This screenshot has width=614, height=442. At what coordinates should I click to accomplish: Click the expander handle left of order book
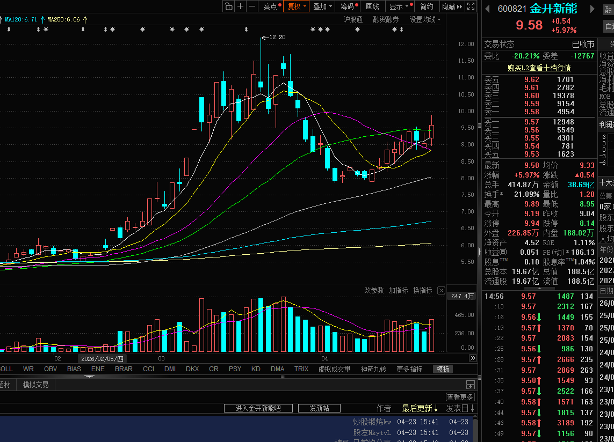pos(479,252)
